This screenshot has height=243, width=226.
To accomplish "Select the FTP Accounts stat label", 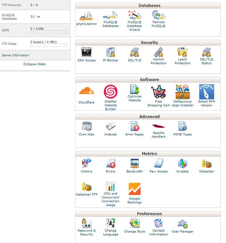I will pos(11,5).
